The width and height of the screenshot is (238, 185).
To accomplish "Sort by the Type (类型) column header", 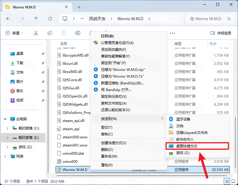I will click(x=178, y=44).
